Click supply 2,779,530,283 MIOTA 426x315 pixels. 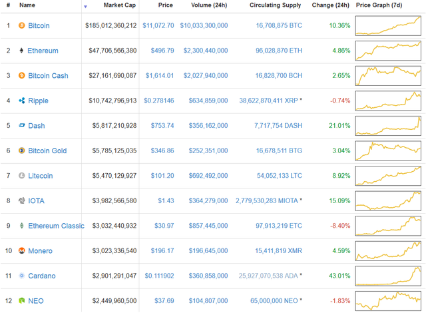click(267, 200)
